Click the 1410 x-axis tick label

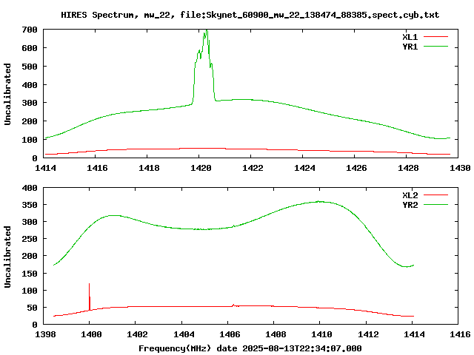321,334
